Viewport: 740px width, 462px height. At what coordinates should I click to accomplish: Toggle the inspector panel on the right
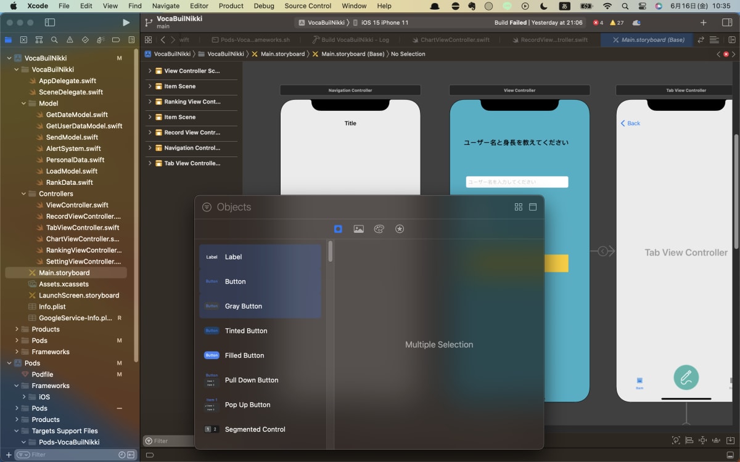click(726, 22)
